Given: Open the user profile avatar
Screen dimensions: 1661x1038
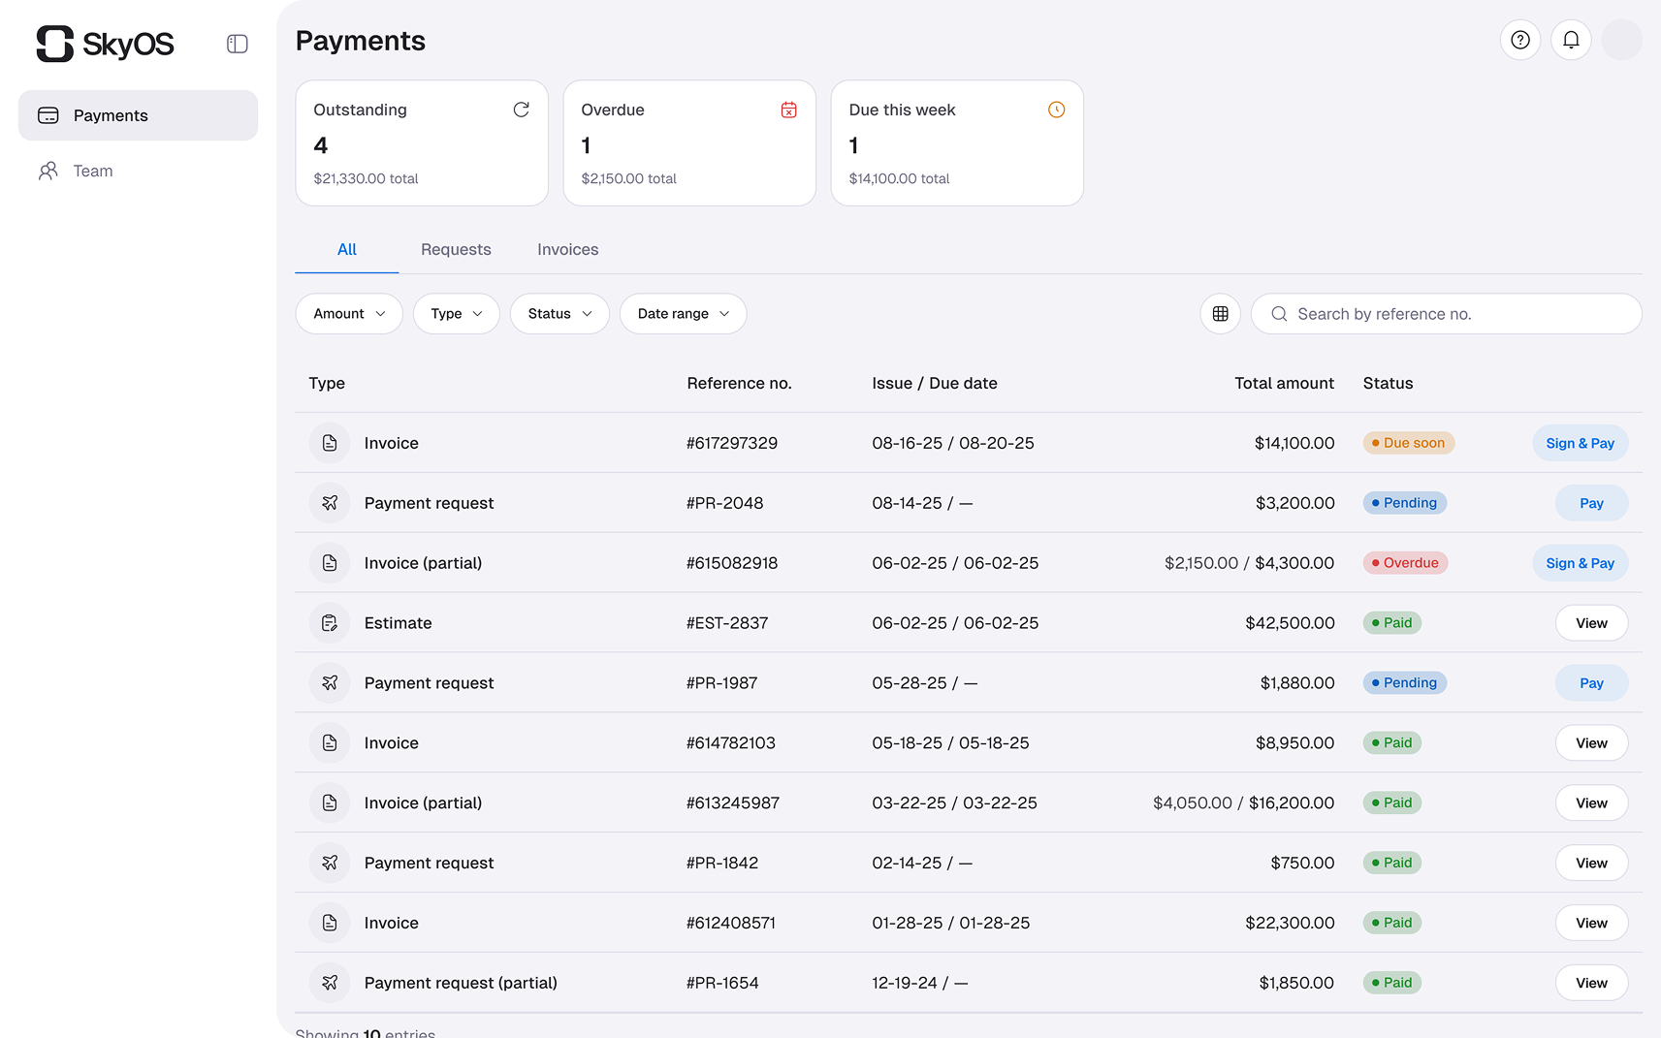Looking at the screenshot, I should [x=1621, y=40].
